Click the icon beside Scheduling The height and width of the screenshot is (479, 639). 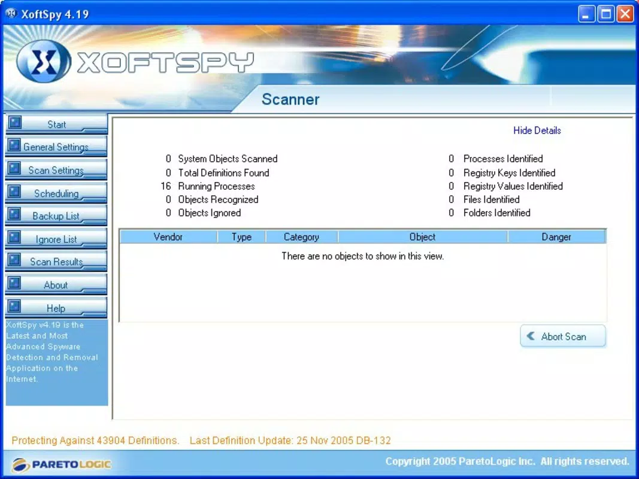(15, 191)
